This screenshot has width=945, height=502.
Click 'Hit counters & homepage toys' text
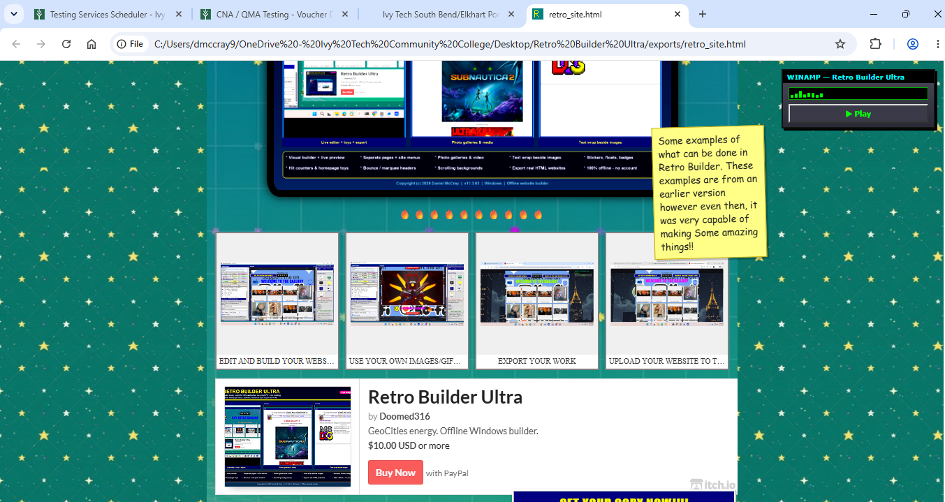317,168
